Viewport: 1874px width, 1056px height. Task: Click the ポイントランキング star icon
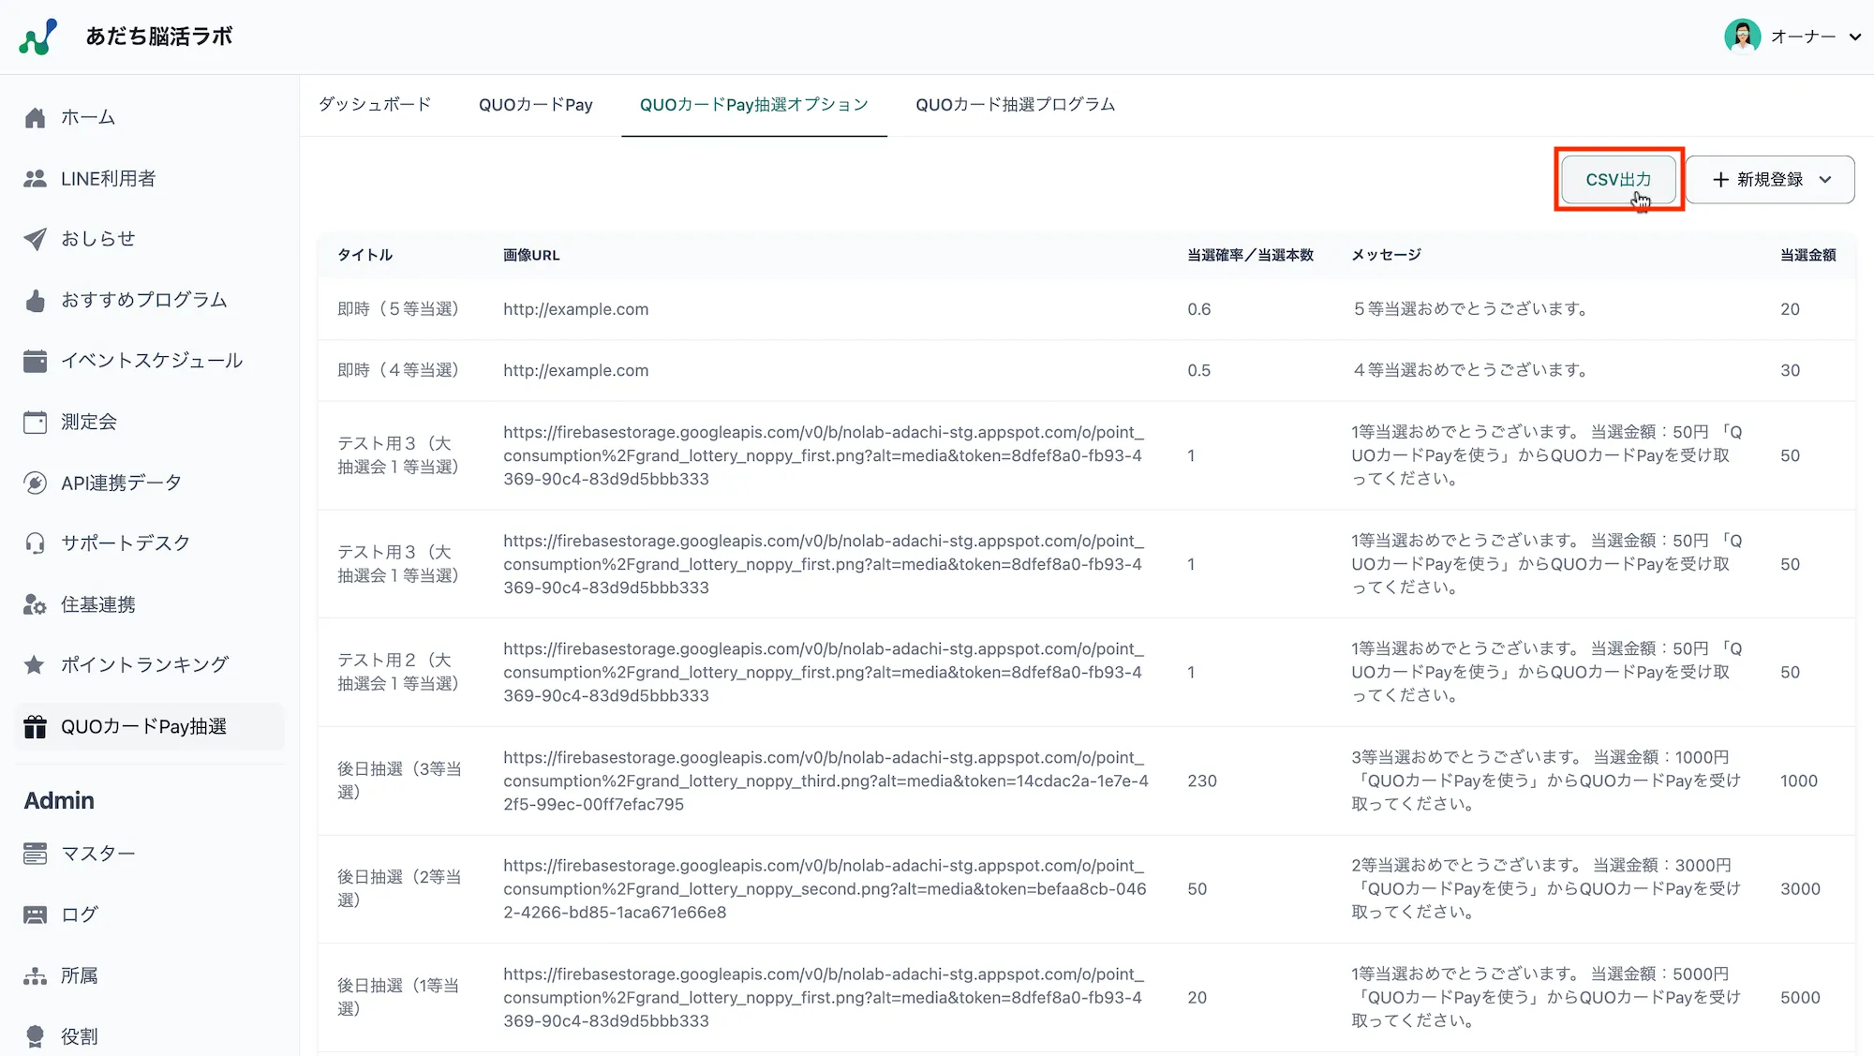(x=35, y=665)
